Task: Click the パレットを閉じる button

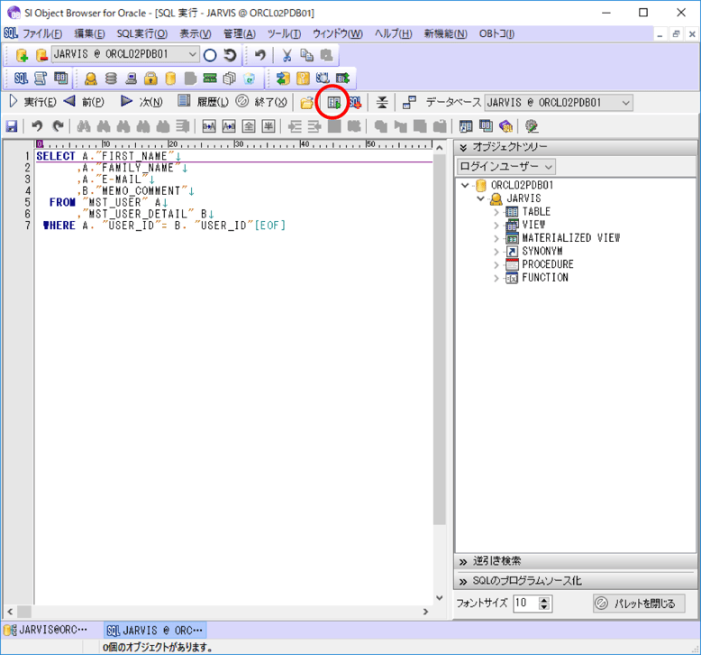Action: click(x=640, y=604)
